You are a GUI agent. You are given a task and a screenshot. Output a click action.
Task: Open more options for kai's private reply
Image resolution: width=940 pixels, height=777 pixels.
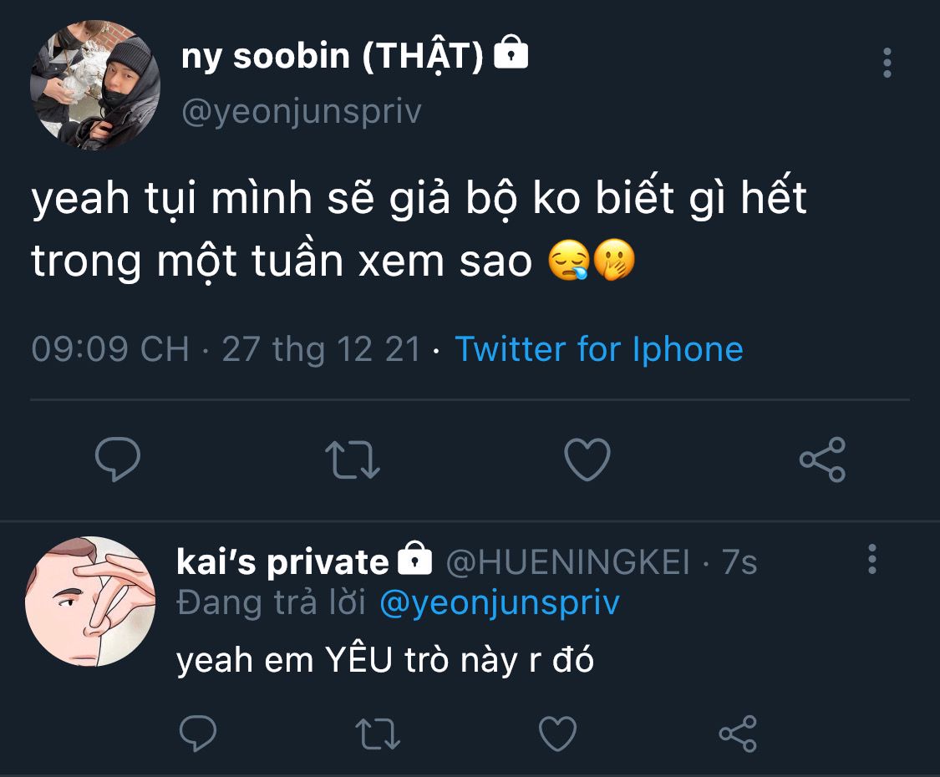point(871,559)
